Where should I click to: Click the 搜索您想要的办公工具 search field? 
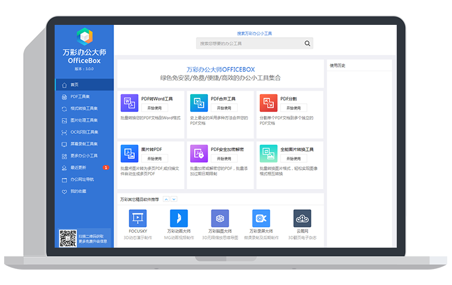[249, 43]
